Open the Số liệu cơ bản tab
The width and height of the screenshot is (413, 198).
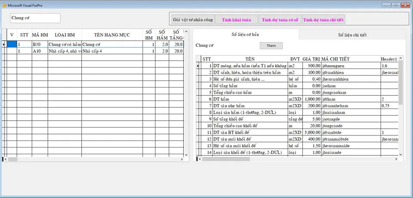click(x=245, y=34)
